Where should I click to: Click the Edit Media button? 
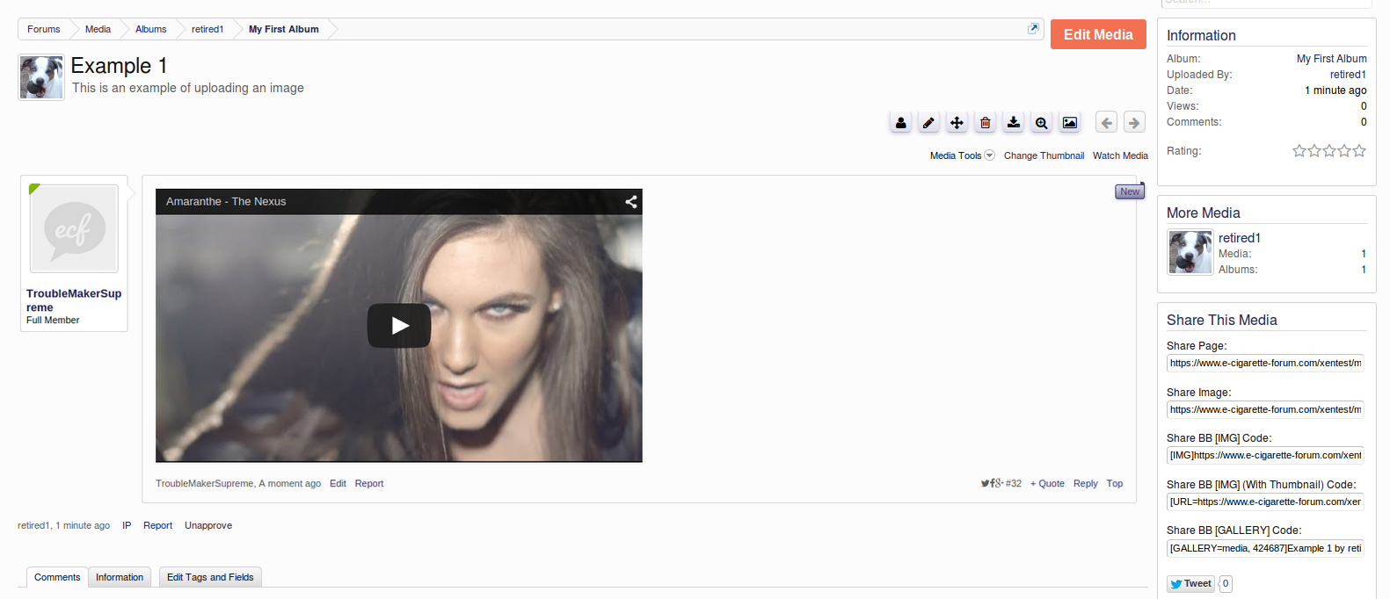(x=1098, y=34)
